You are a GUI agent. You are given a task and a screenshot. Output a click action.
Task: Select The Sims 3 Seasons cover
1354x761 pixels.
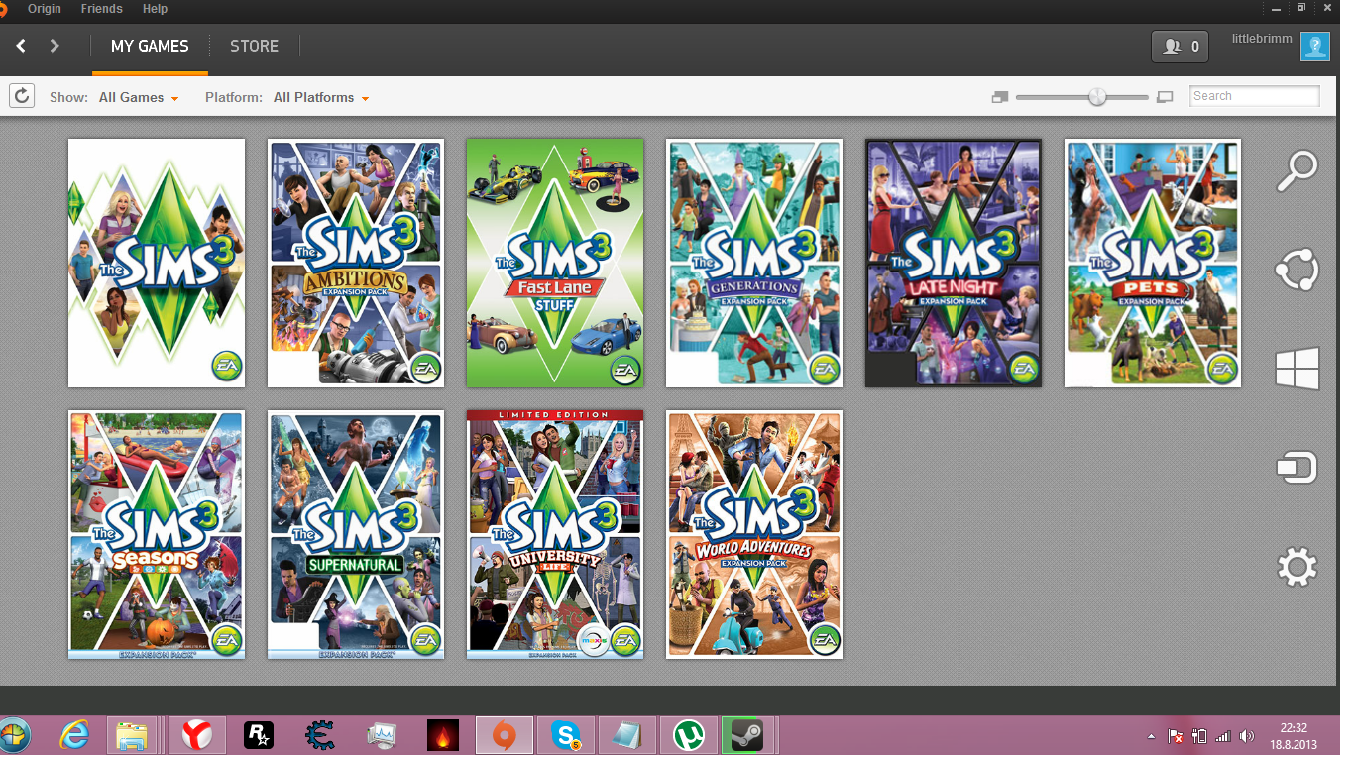[x=157, y=535]
